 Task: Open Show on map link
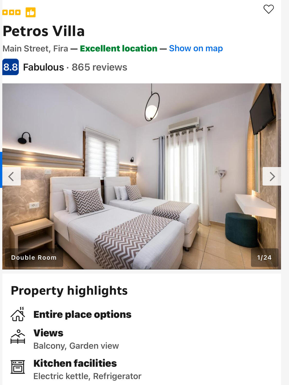[196, 48]
